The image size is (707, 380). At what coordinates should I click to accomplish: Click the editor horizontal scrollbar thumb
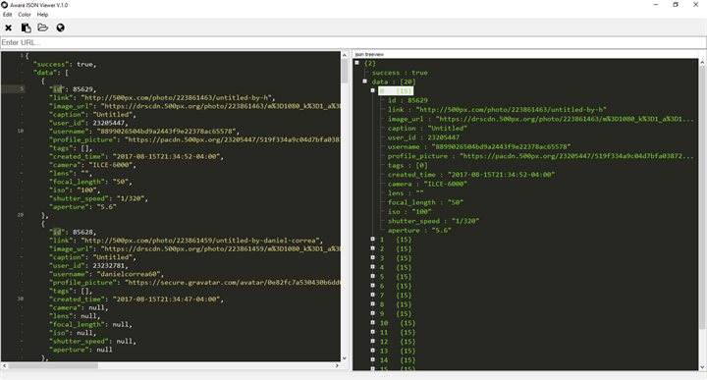(53, 365)
